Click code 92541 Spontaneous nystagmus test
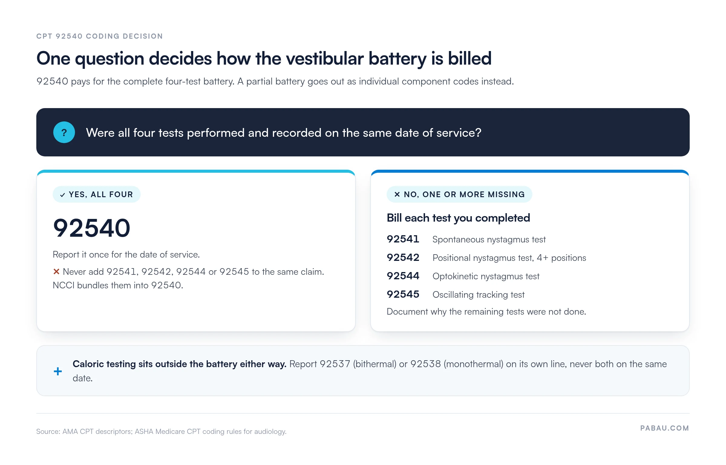The height and width of the screenshot is (465, 726). [466, 239]
